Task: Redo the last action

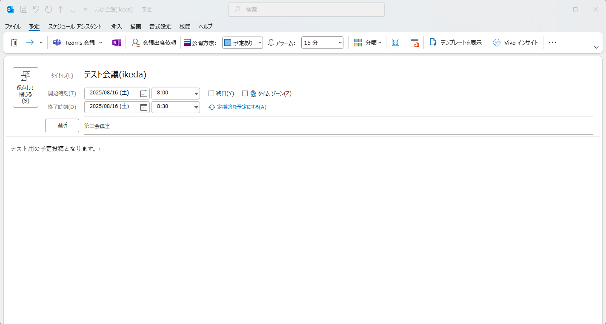Action: click(x=49, y=9)
